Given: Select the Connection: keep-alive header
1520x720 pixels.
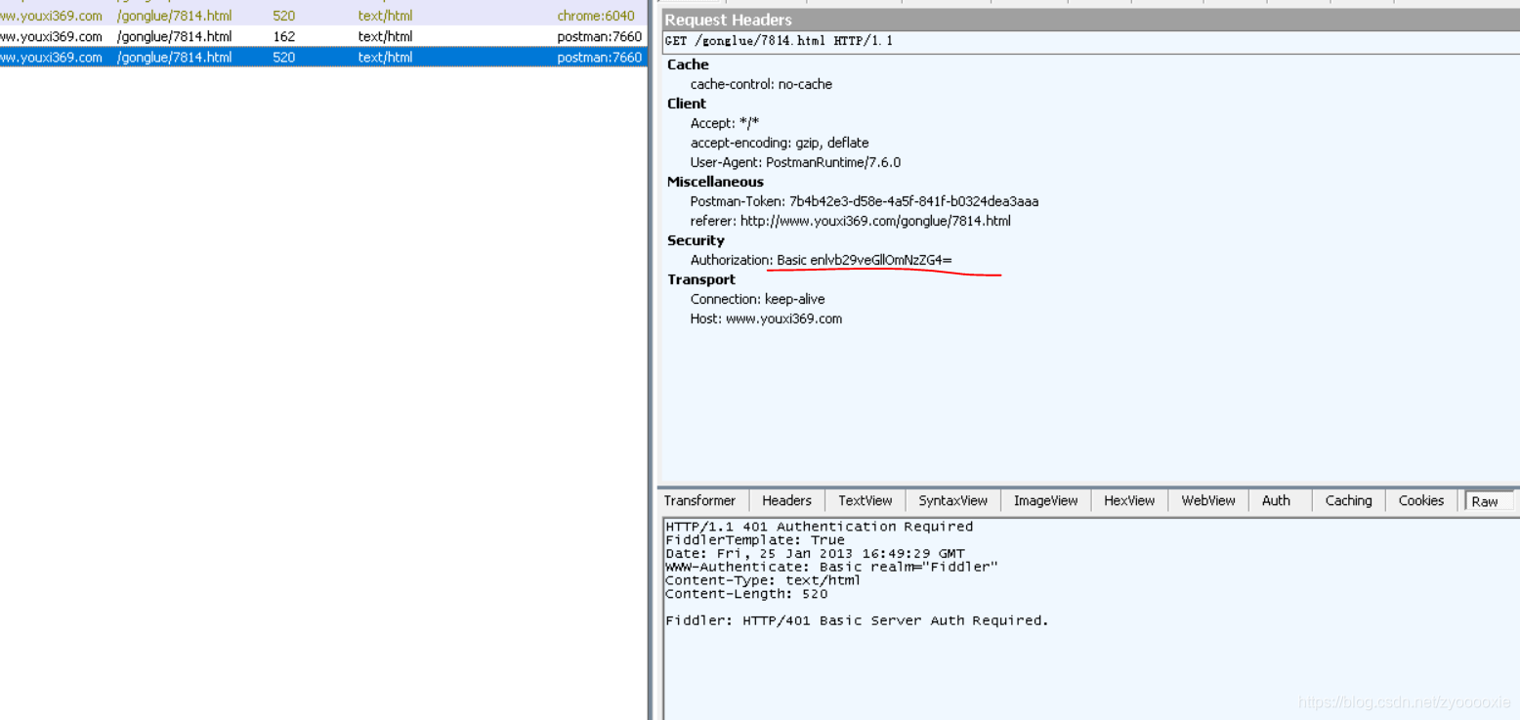Looking at the screenshot, I should (x=757, y=299).
